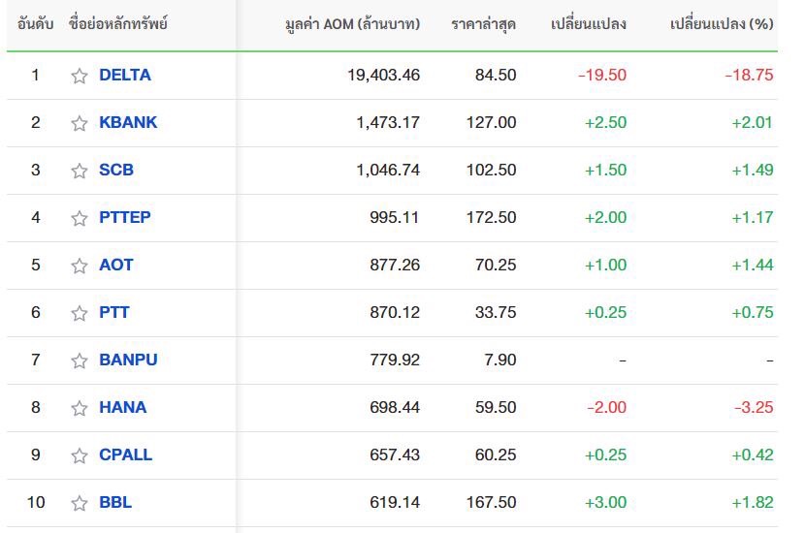
Task: Open the DELTA stock link
Action: pyautogui.click(x=125, y=75)
